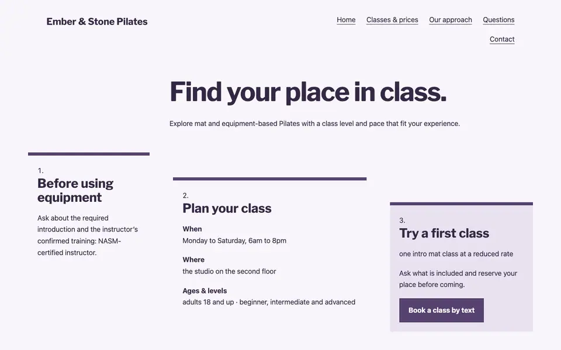The height and width of the screenshot is (350, 561).
Task: Click the Where label in Plan your class
Action: 193,260
